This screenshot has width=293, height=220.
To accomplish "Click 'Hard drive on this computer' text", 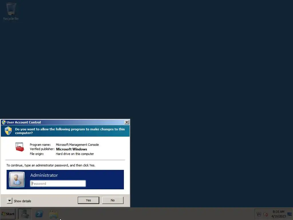I will pos(75,154).
